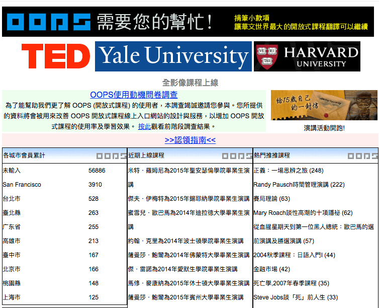The height and width of the screenshot is (308, 379).
Task: Click the blue OOPS logo in the banner
Action: pyautogui.click(x=49, y=22)
